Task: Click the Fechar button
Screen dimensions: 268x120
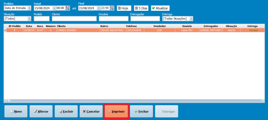Action: [142, 111]
